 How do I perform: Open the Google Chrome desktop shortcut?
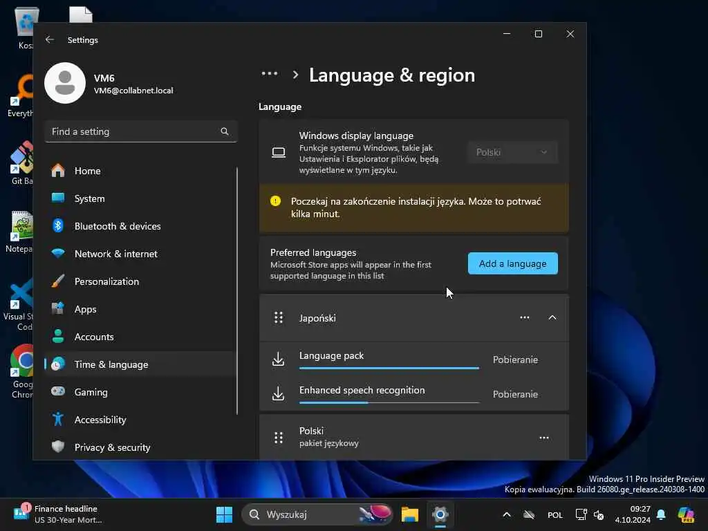[21, 371]
